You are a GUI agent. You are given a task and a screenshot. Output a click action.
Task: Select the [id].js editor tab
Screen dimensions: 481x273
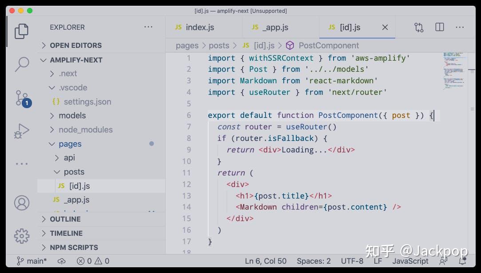(x=357, y=27)
